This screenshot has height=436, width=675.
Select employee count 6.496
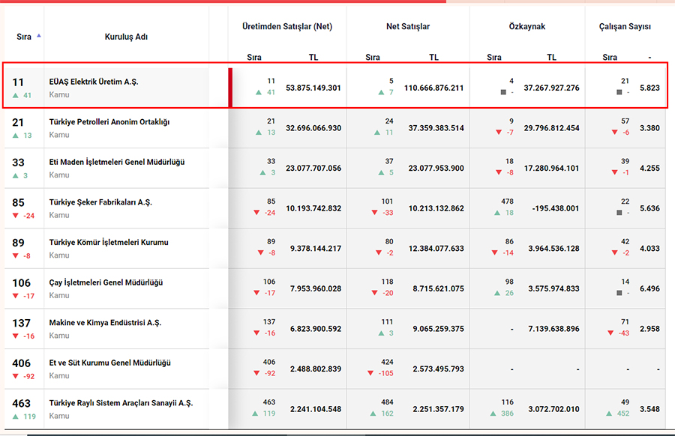pyautogui.click(x=649, y=288)
